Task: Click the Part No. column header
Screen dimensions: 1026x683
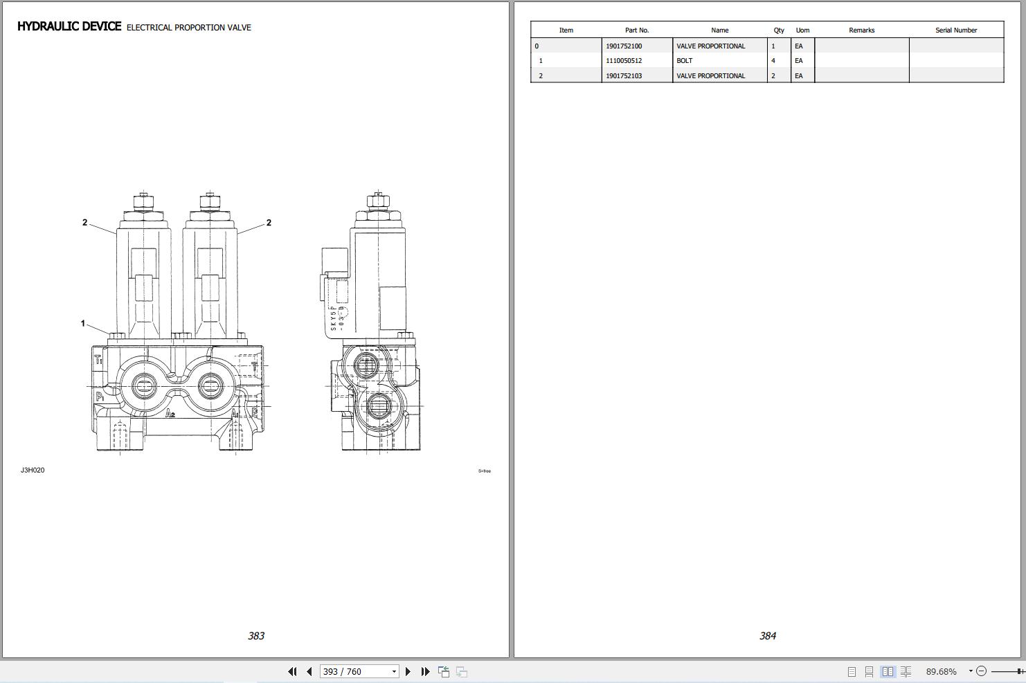Action: (x=637, y=30)
